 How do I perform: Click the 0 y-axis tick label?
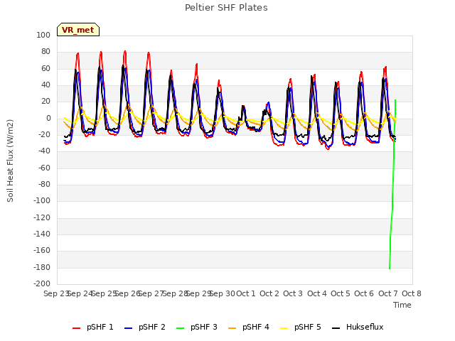[48, 119]
